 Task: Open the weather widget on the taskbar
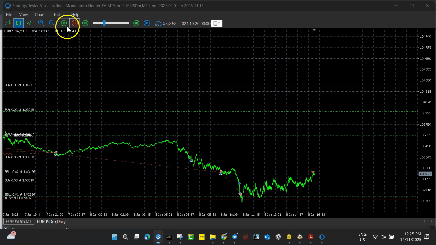coord(11,235)
